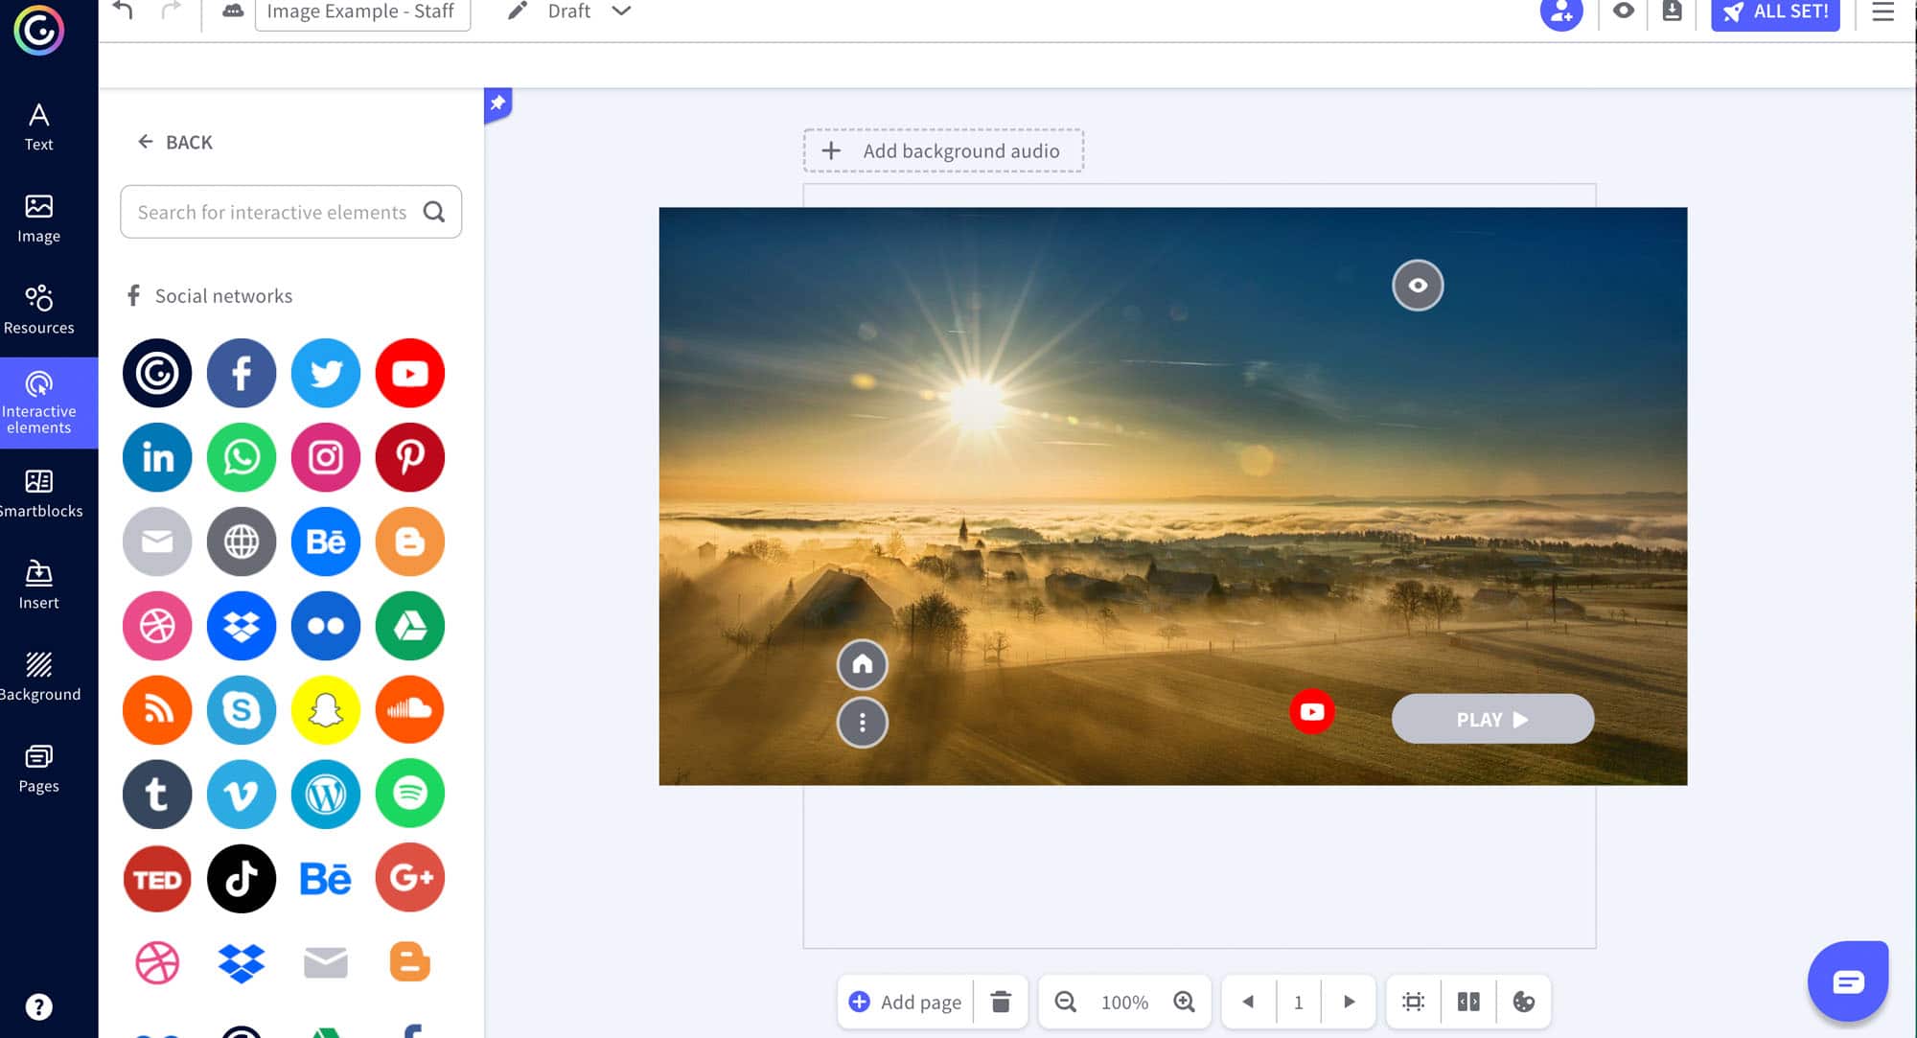Select the round blue Dropbox icon
The width and height of the screenshot is (1917, 1038).
[x=242, y=626]
